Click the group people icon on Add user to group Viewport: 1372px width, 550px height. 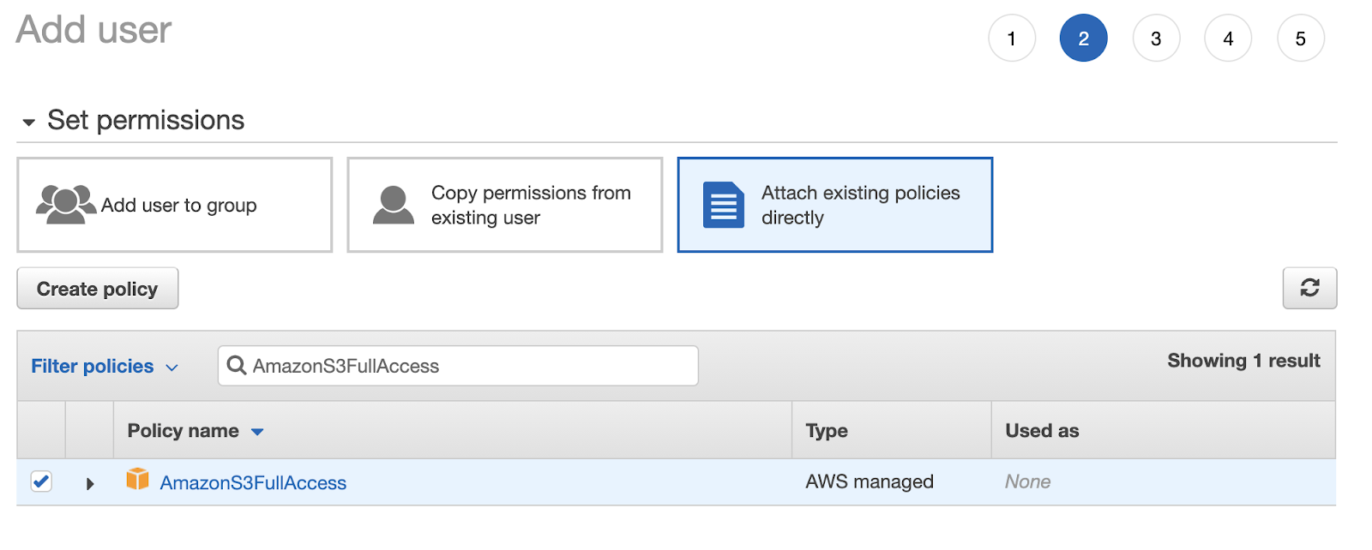(65, 205)
